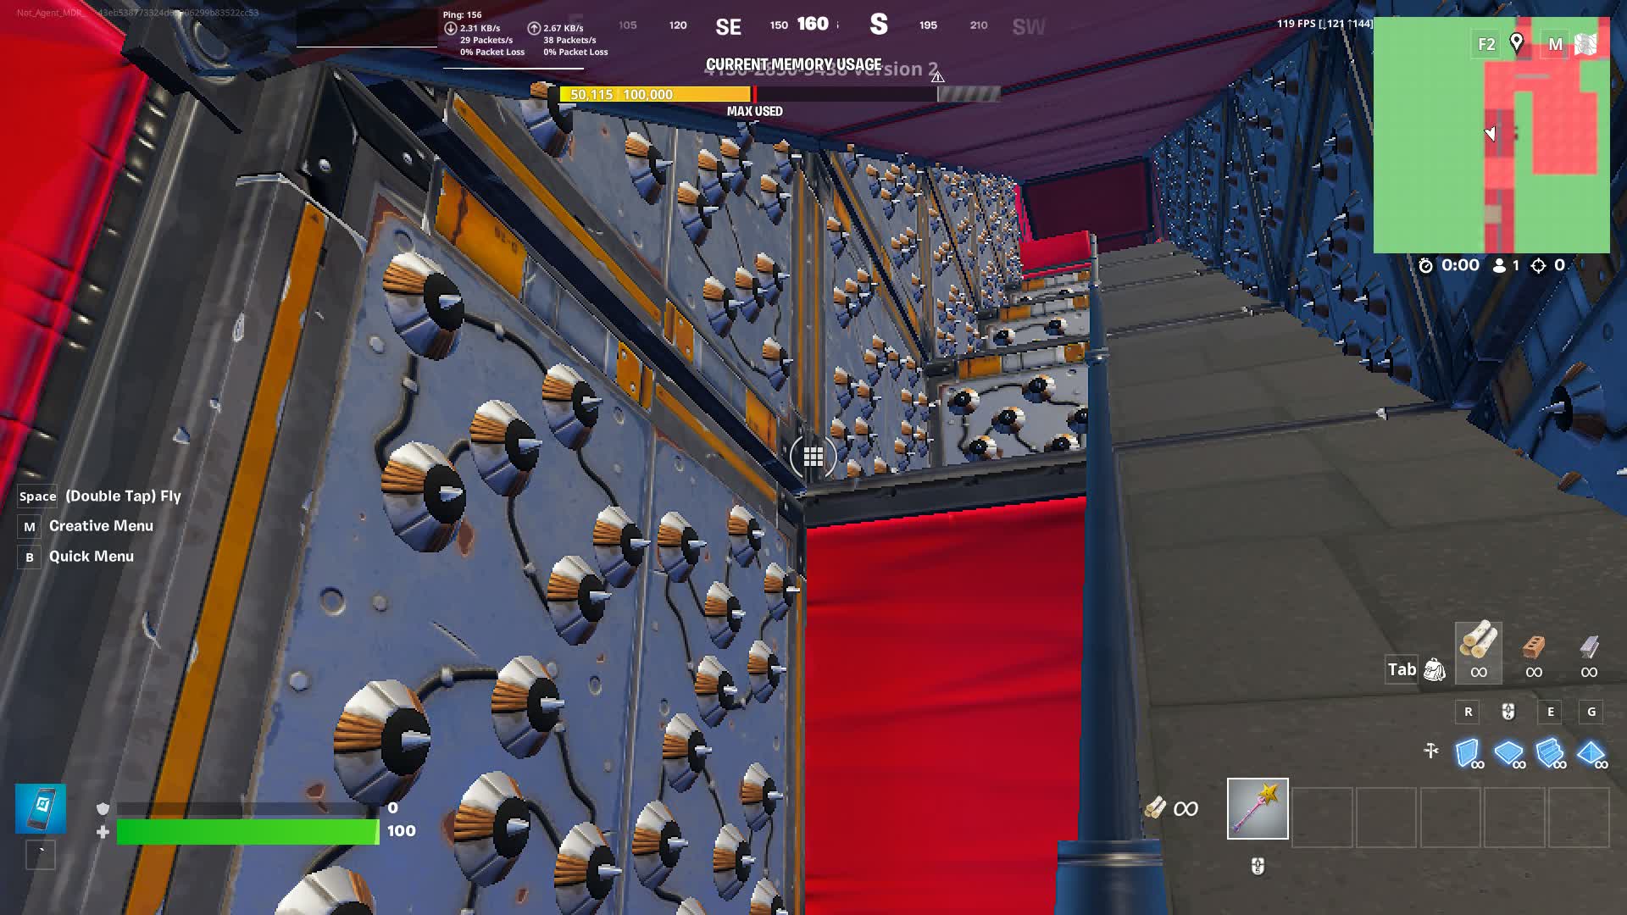Choose the blue floor building piece
The width and height of the screenshot is (1627, 915).
pyautogui.click(x=1508, y=752)
